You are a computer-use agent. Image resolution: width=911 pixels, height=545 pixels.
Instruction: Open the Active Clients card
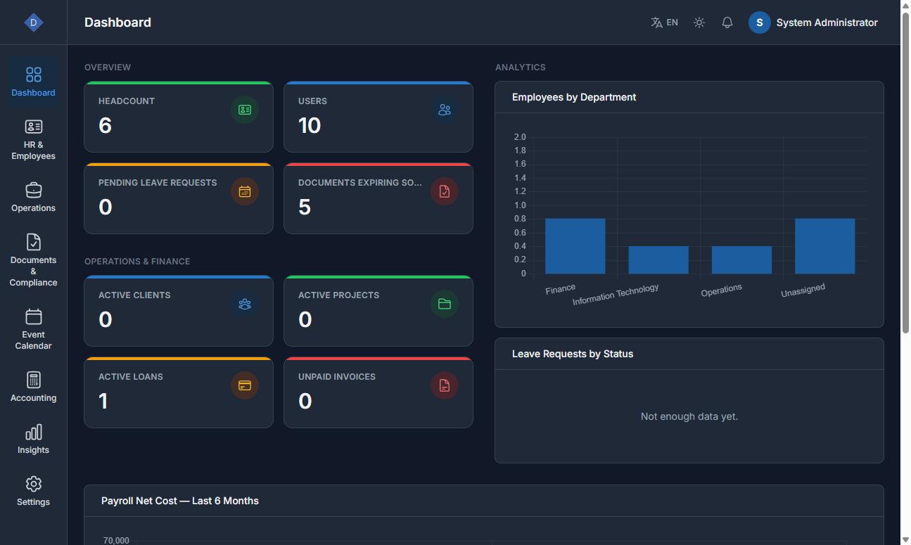(x=179, y=311)
